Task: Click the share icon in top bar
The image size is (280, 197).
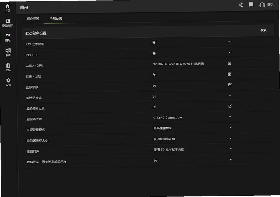Action: click(x=240, y=5)
